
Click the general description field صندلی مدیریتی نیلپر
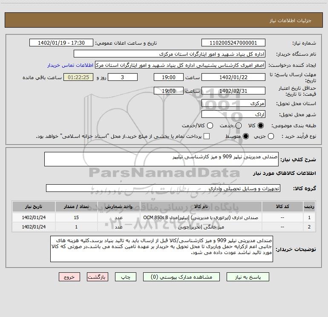tap(161, 159)
